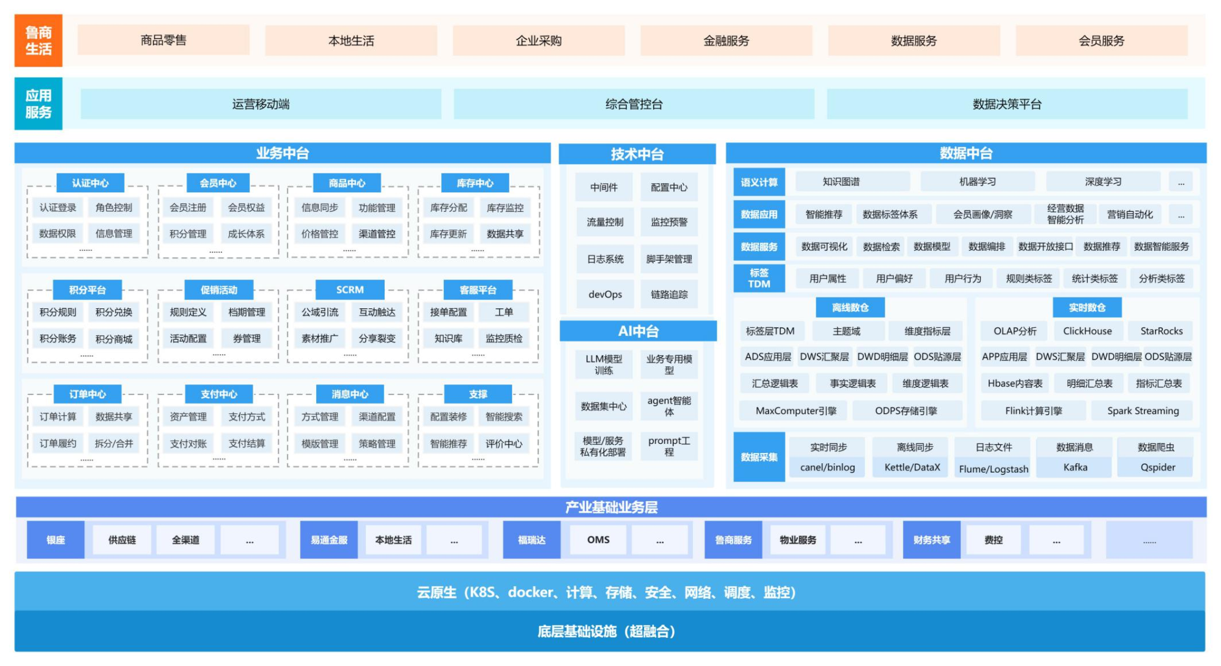Click the 技术中台 header

point(637,154)
